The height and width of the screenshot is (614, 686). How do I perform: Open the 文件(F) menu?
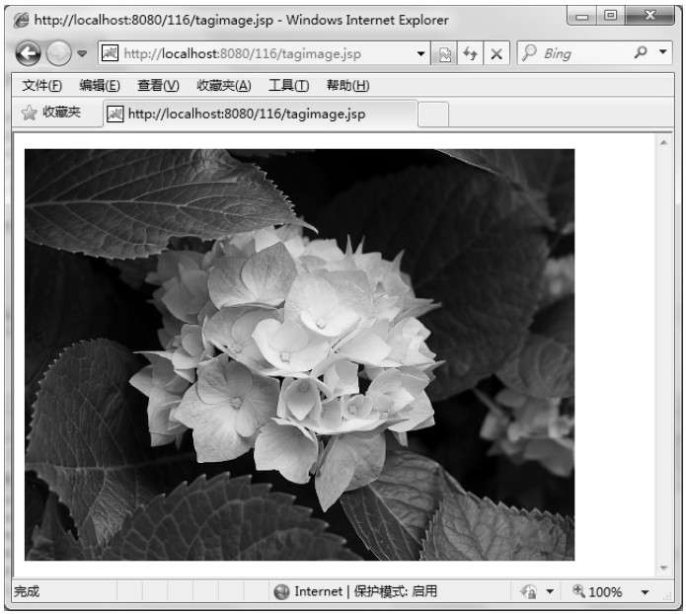pyautogui.click(x=42, y=86)
